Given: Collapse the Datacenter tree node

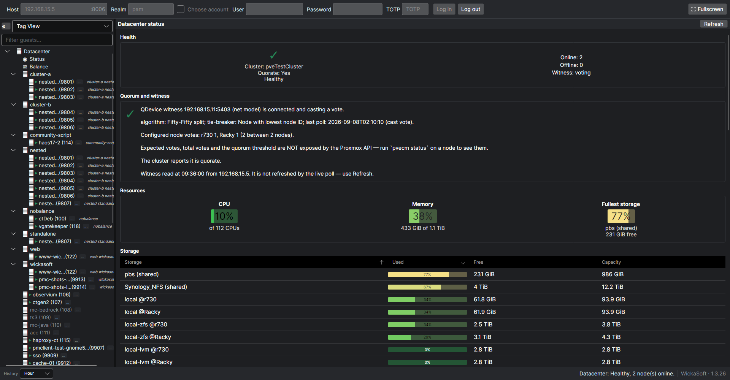Looking at the screenshot, I should (7, 51).
